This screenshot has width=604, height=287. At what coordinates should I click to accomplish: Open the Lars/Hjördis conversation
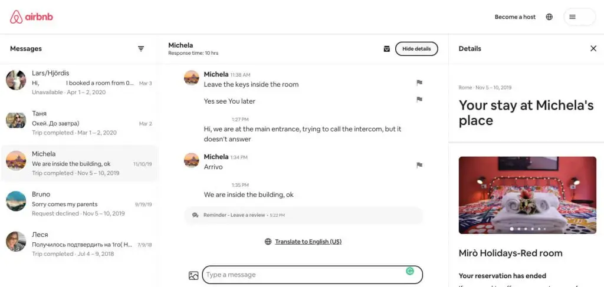point(79,83)
